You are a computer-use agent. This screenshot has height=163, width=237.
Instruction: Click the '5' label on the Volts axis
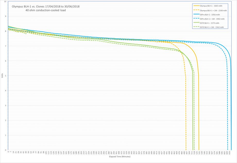(6, 76)
